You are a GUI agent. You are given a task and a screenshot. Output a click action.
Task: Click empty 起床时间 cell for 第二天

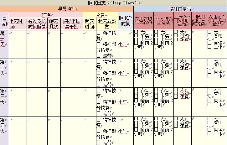(90, 73)
